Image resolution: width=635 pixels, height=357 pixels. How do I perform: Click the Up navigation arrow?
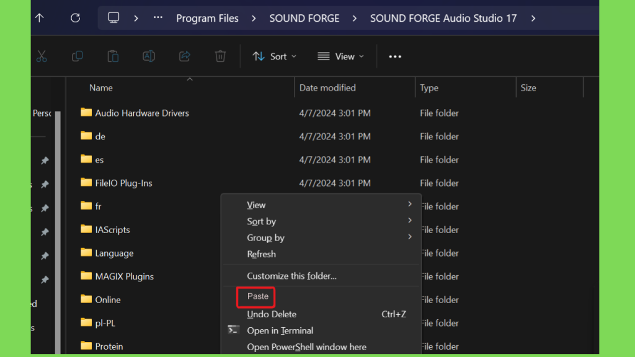(x=39, y=18)
